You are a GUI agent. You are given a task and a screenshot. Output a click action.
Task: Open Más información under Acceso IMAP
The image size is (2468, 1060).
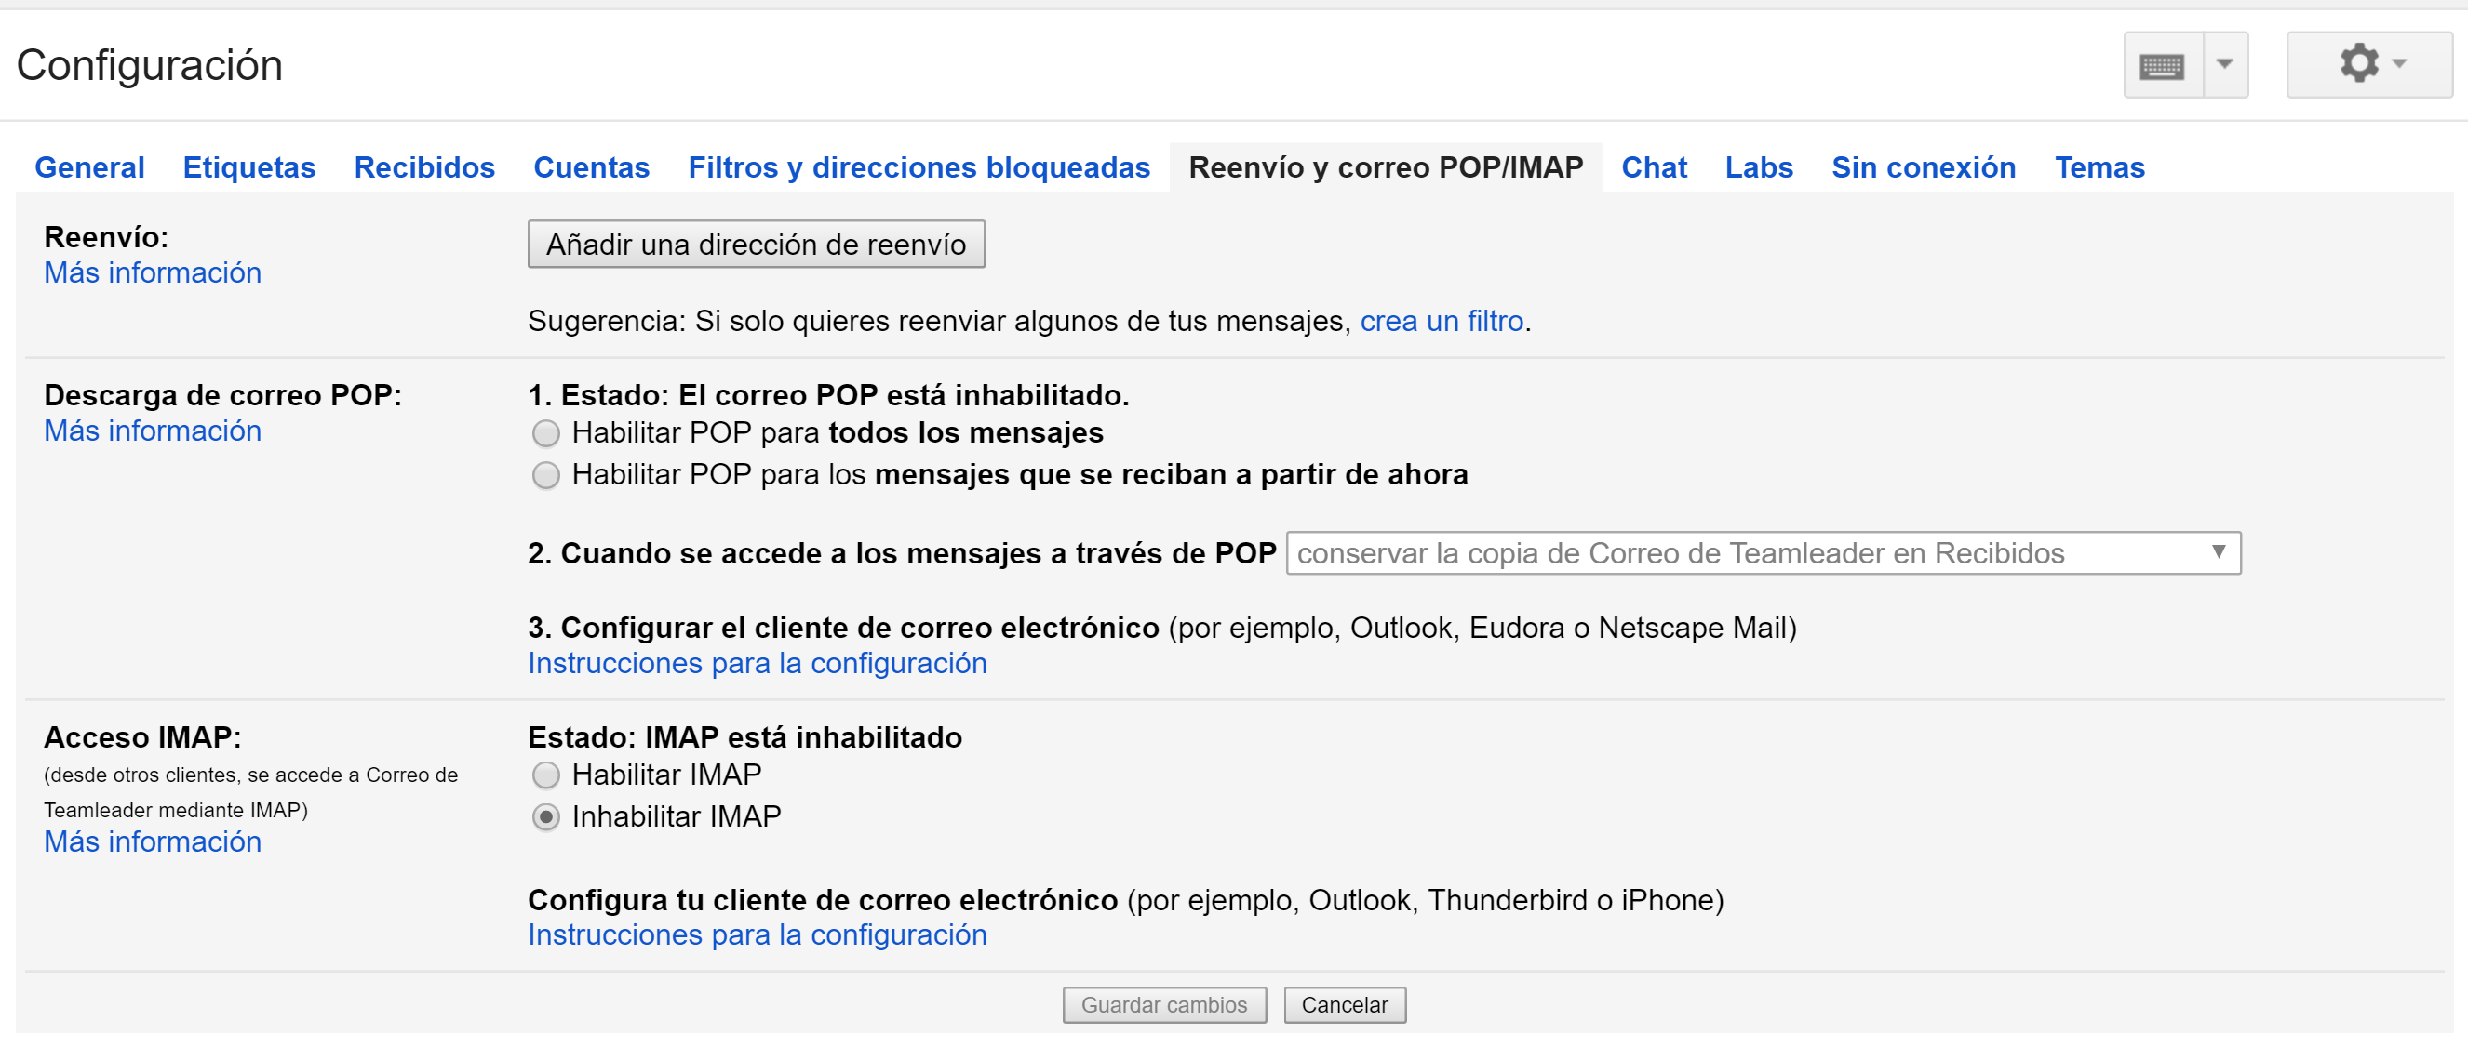pyautogui.click(x=153, y=841)
